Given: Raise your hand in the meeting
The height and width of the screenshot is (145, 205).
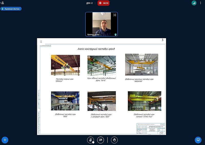Looking at the screenshot, I should [114, 140].
